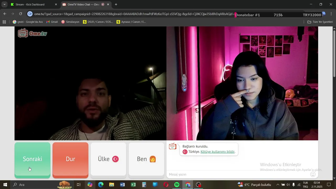Image resolution: width=336 pixels, height=189 pixels.
Task: Open the Gmail bookmark
Action: click(52, 22)
